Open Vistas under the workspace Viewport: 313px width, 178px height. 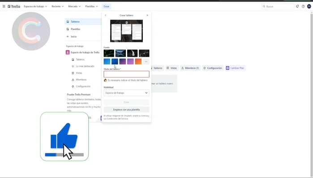point(79,73)
